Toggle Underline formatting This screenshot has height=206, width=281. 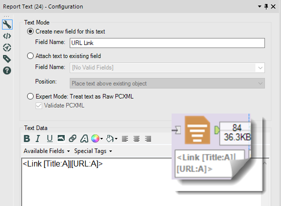(50, 138)
